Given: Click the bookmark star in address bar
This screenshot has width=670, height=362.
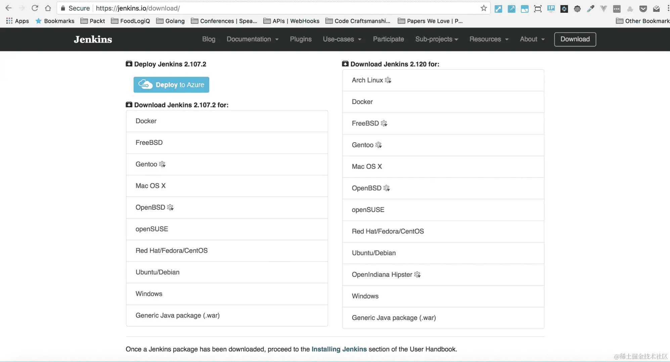Looking at the screenshot, I should click(483, 8).
